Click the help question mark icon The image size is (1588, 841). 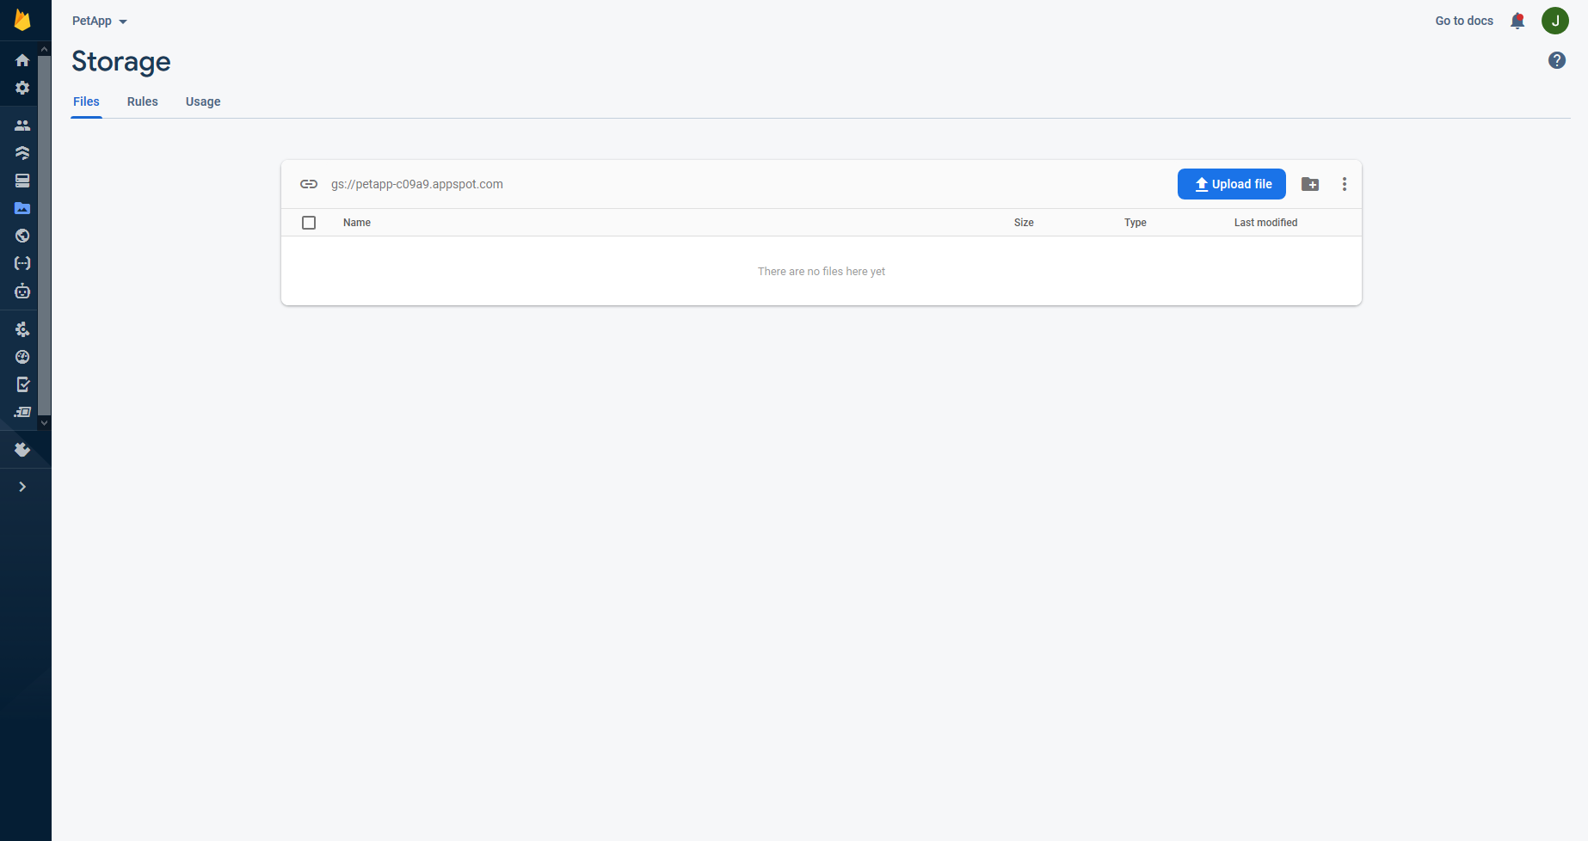coord(1556,60)
